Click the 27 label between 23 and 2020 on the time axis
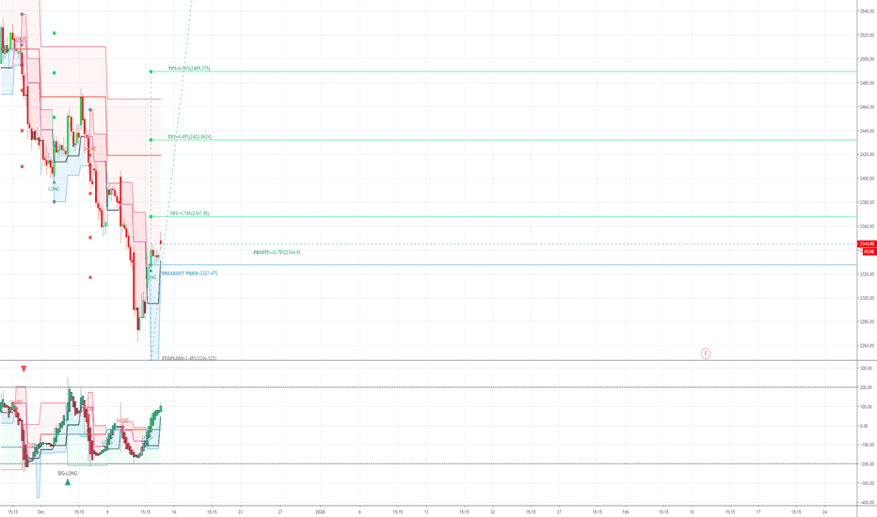 [x=280, y=511]
